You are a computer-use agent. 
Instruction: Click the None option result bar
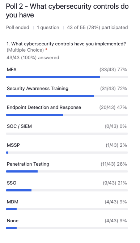pos(67,228)
